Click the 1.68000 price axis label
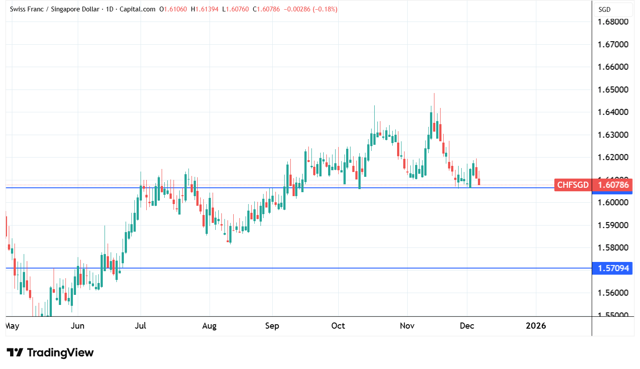 [x=613, y=22]
